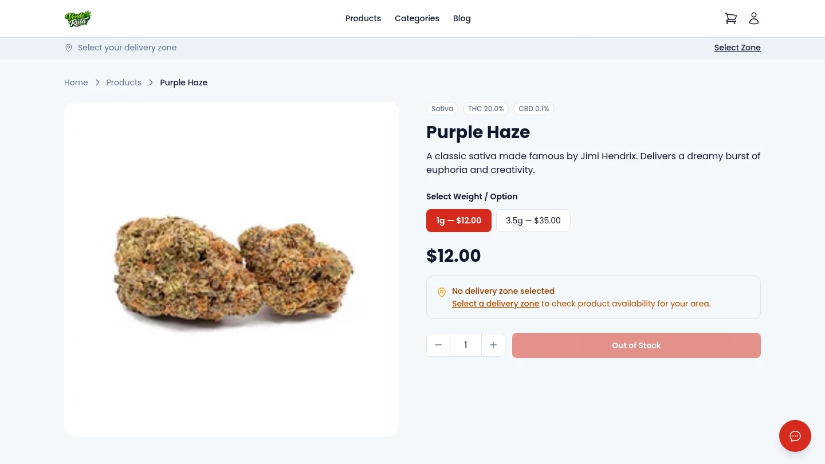This screenshot has width=825, height=464.
Task: Open the Categories menu item
Action: [x=417, y=18]
